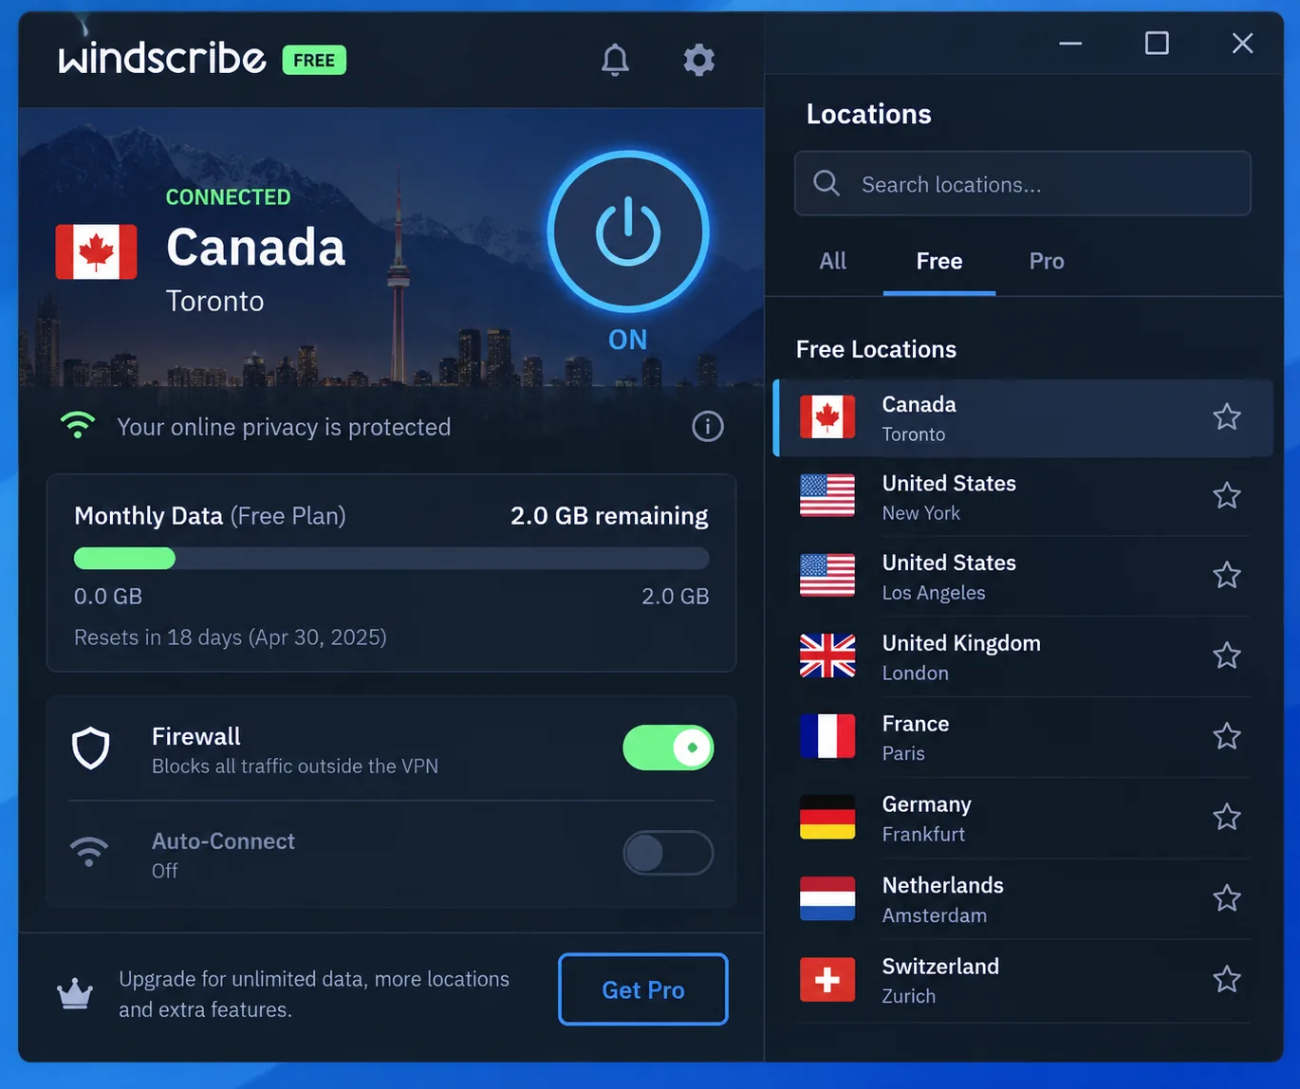
Task: Click the info icon next to privacy status
Action: click(708, 427)
